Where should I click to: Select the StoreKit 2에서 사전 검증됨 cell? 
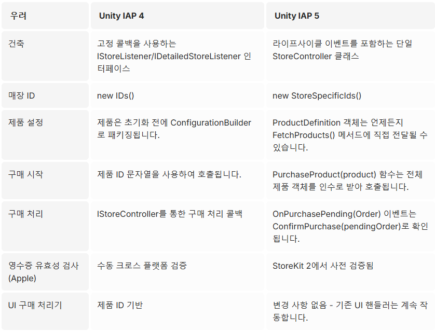pos(351,272)
